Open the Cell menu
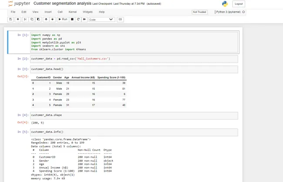This screenshot has width=283, height=182. 60,12
